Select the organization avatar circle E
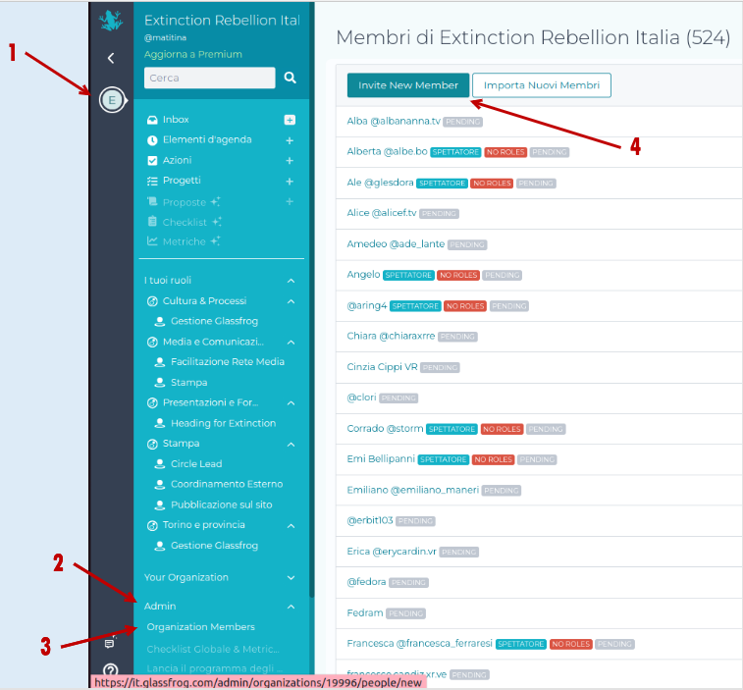 pos(112,99)
